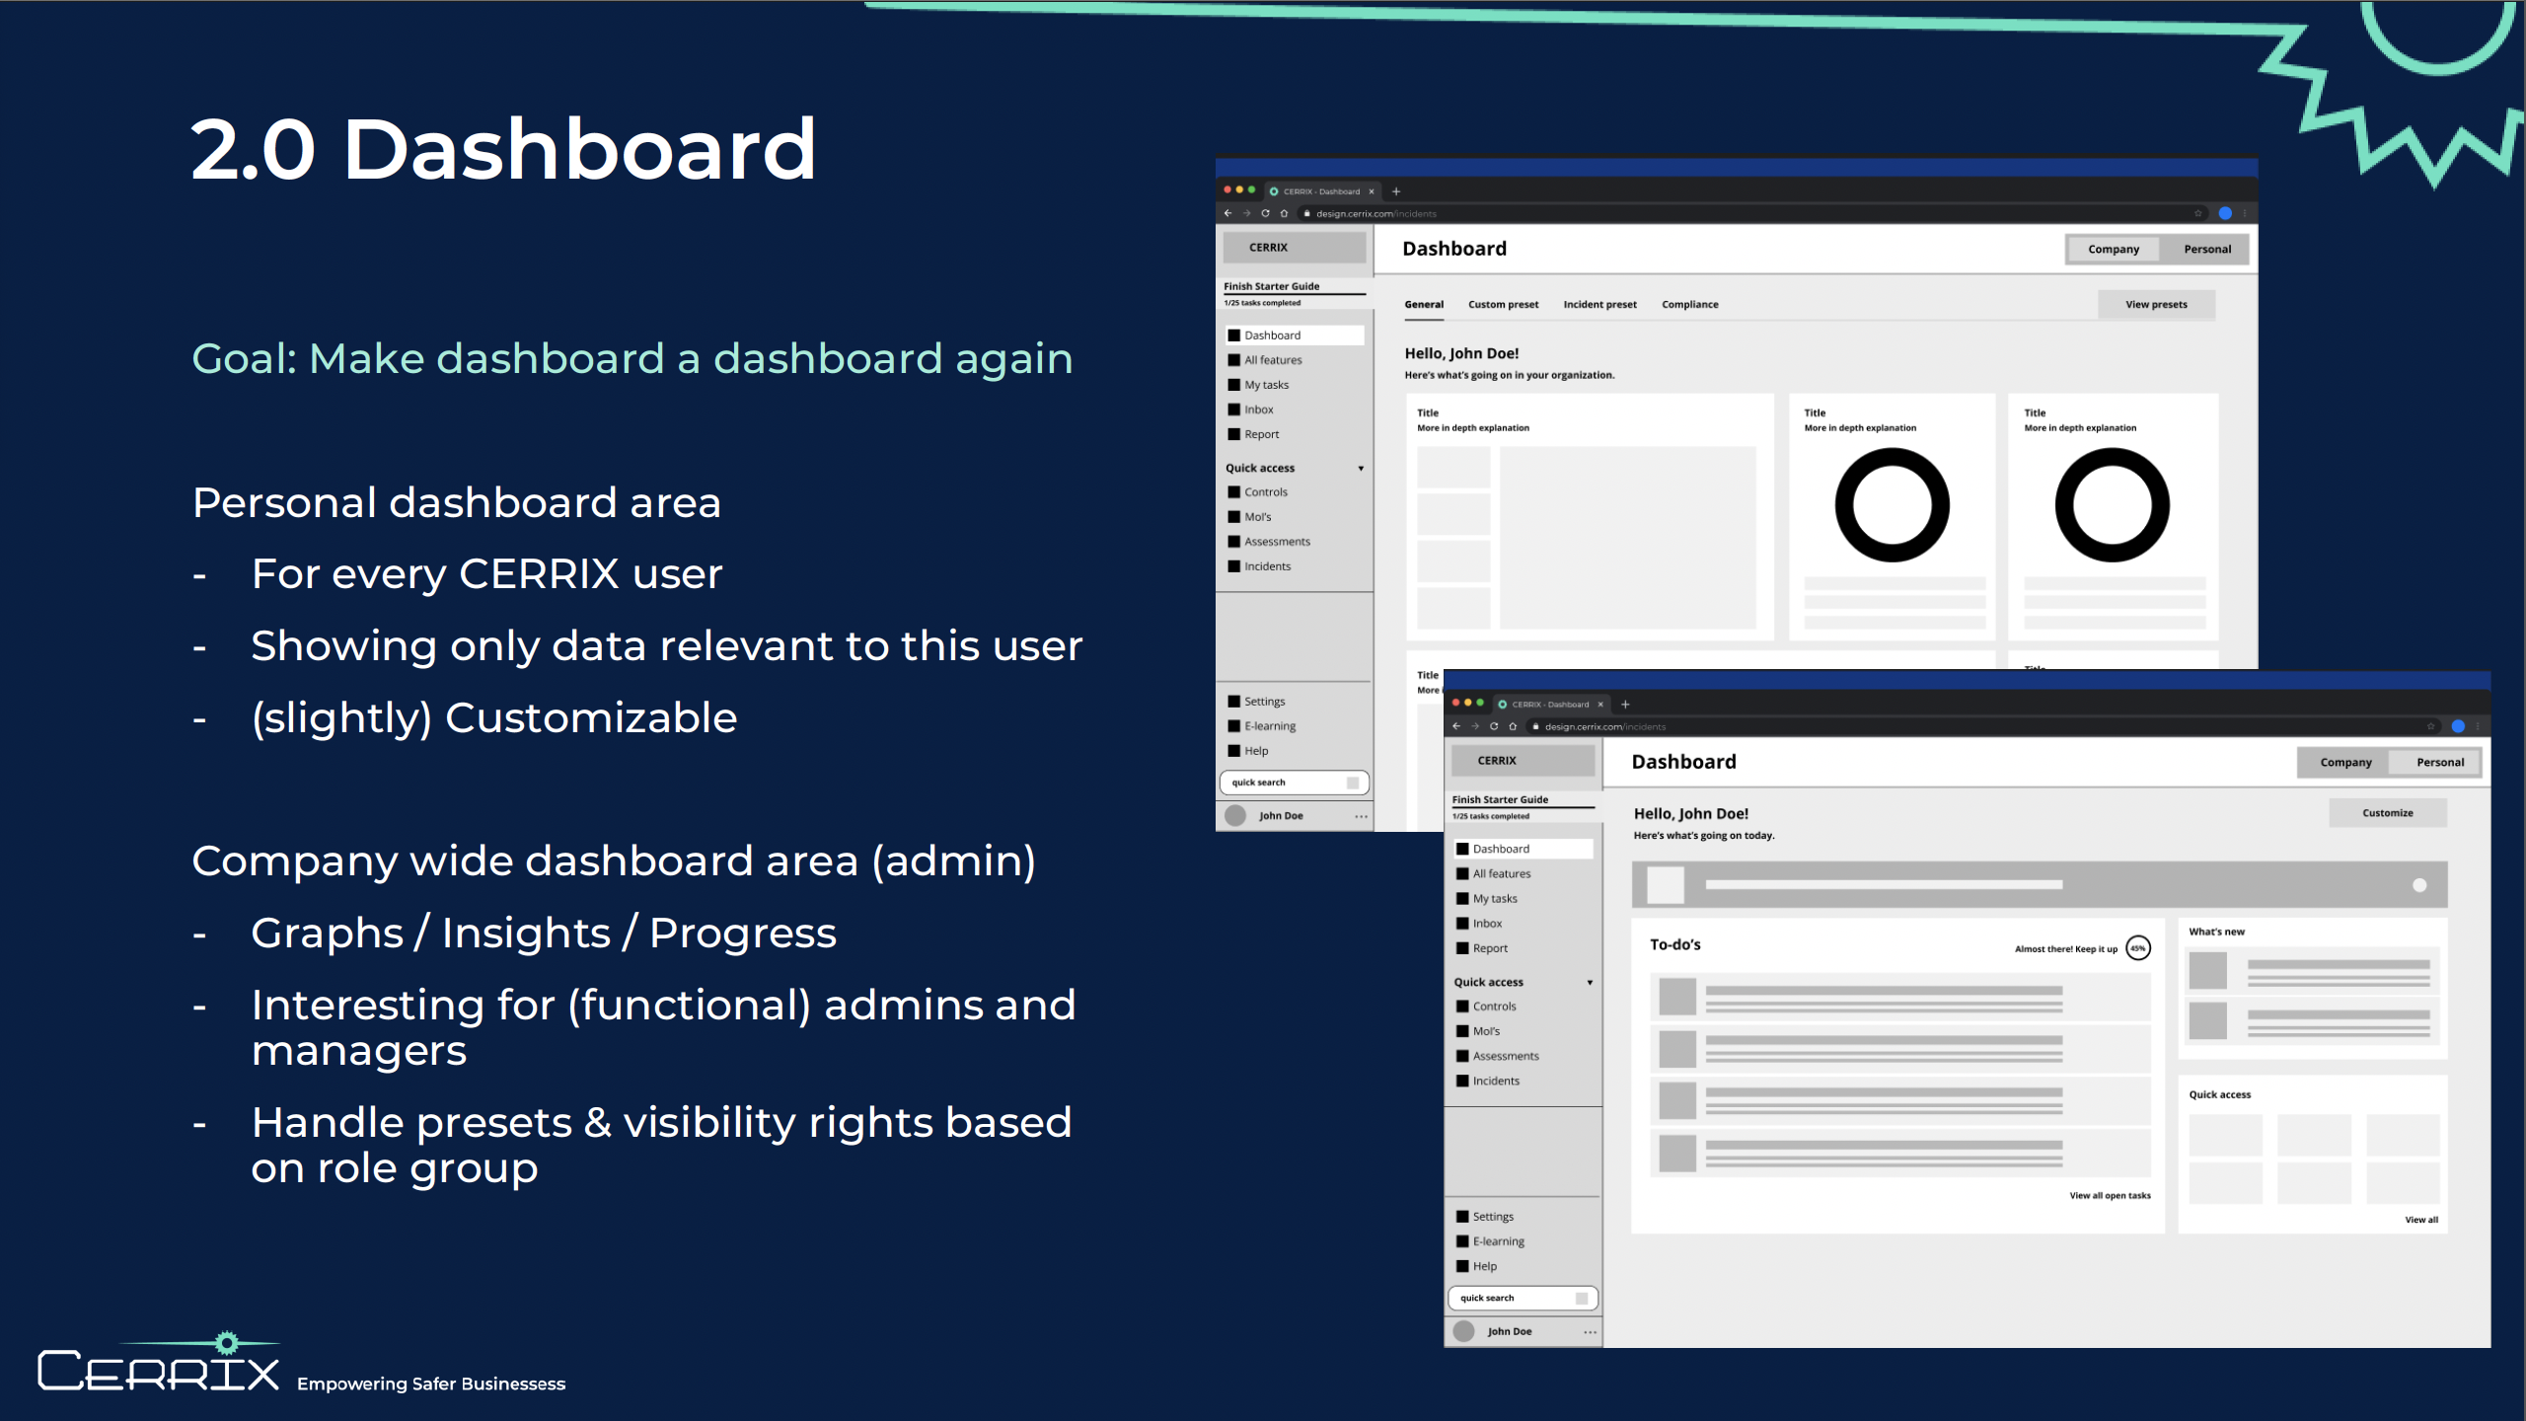The width and height of the screenshot is (2526, 1421).
Task: Click reload icon in upper browser mockup
Action: coord(1265,213)
